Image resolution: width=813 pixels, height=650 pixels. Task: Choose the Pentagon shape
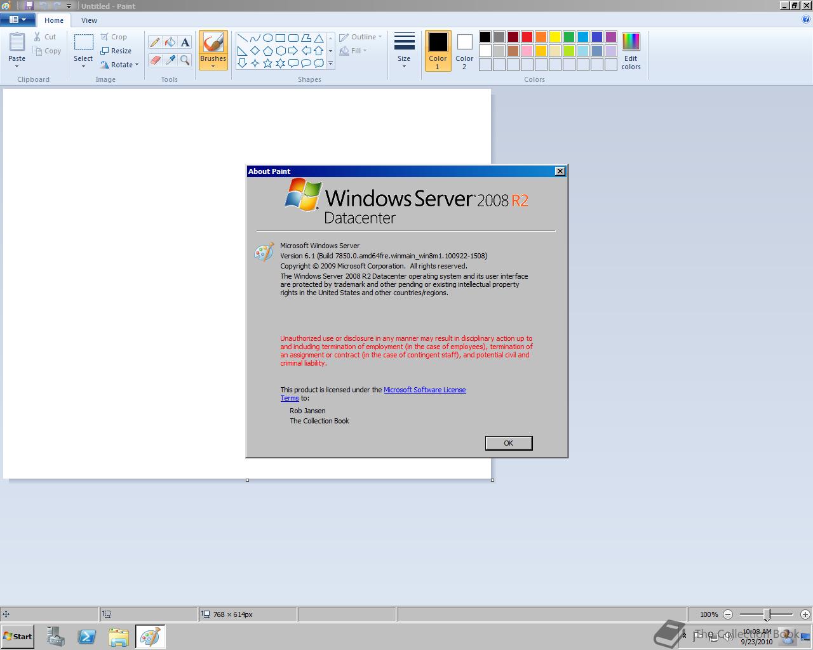coord(267,51)
